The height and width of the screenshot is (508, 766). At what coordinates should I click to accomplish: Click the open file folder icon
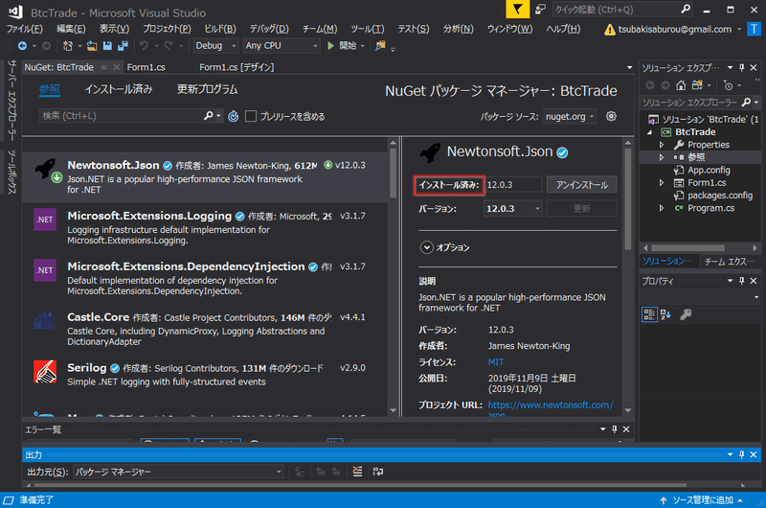92,45
